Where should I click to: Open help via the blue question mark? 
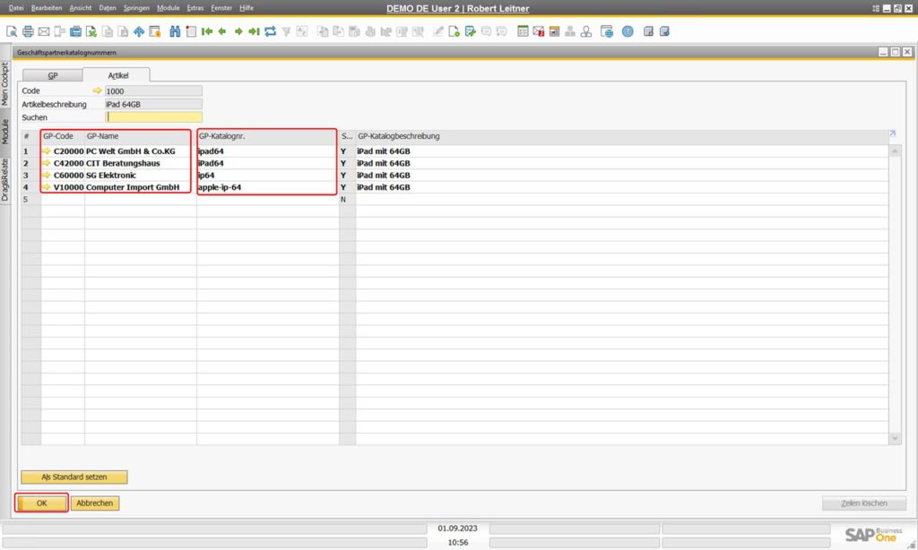click(628, 31)
